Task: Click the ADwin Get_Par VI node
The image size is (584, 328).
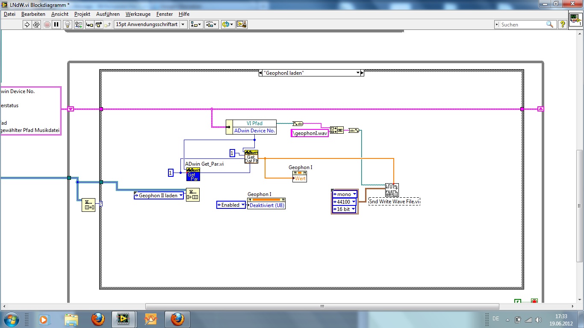Action: click(193, 174)
